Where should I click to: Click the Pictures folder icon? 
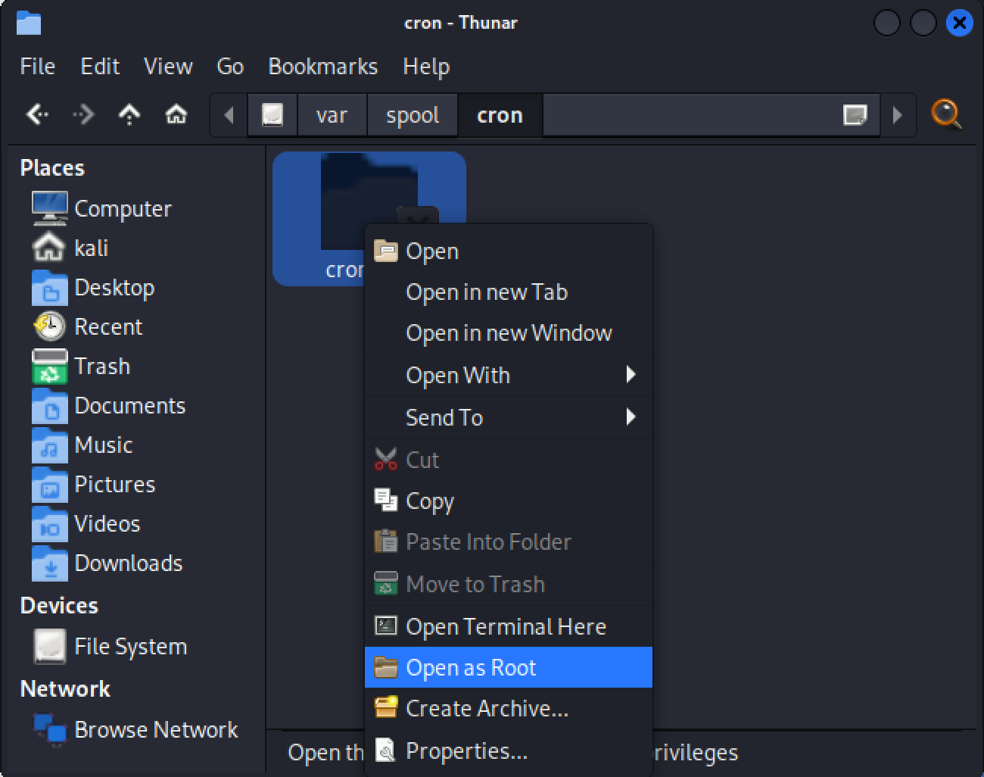[50, 484]
